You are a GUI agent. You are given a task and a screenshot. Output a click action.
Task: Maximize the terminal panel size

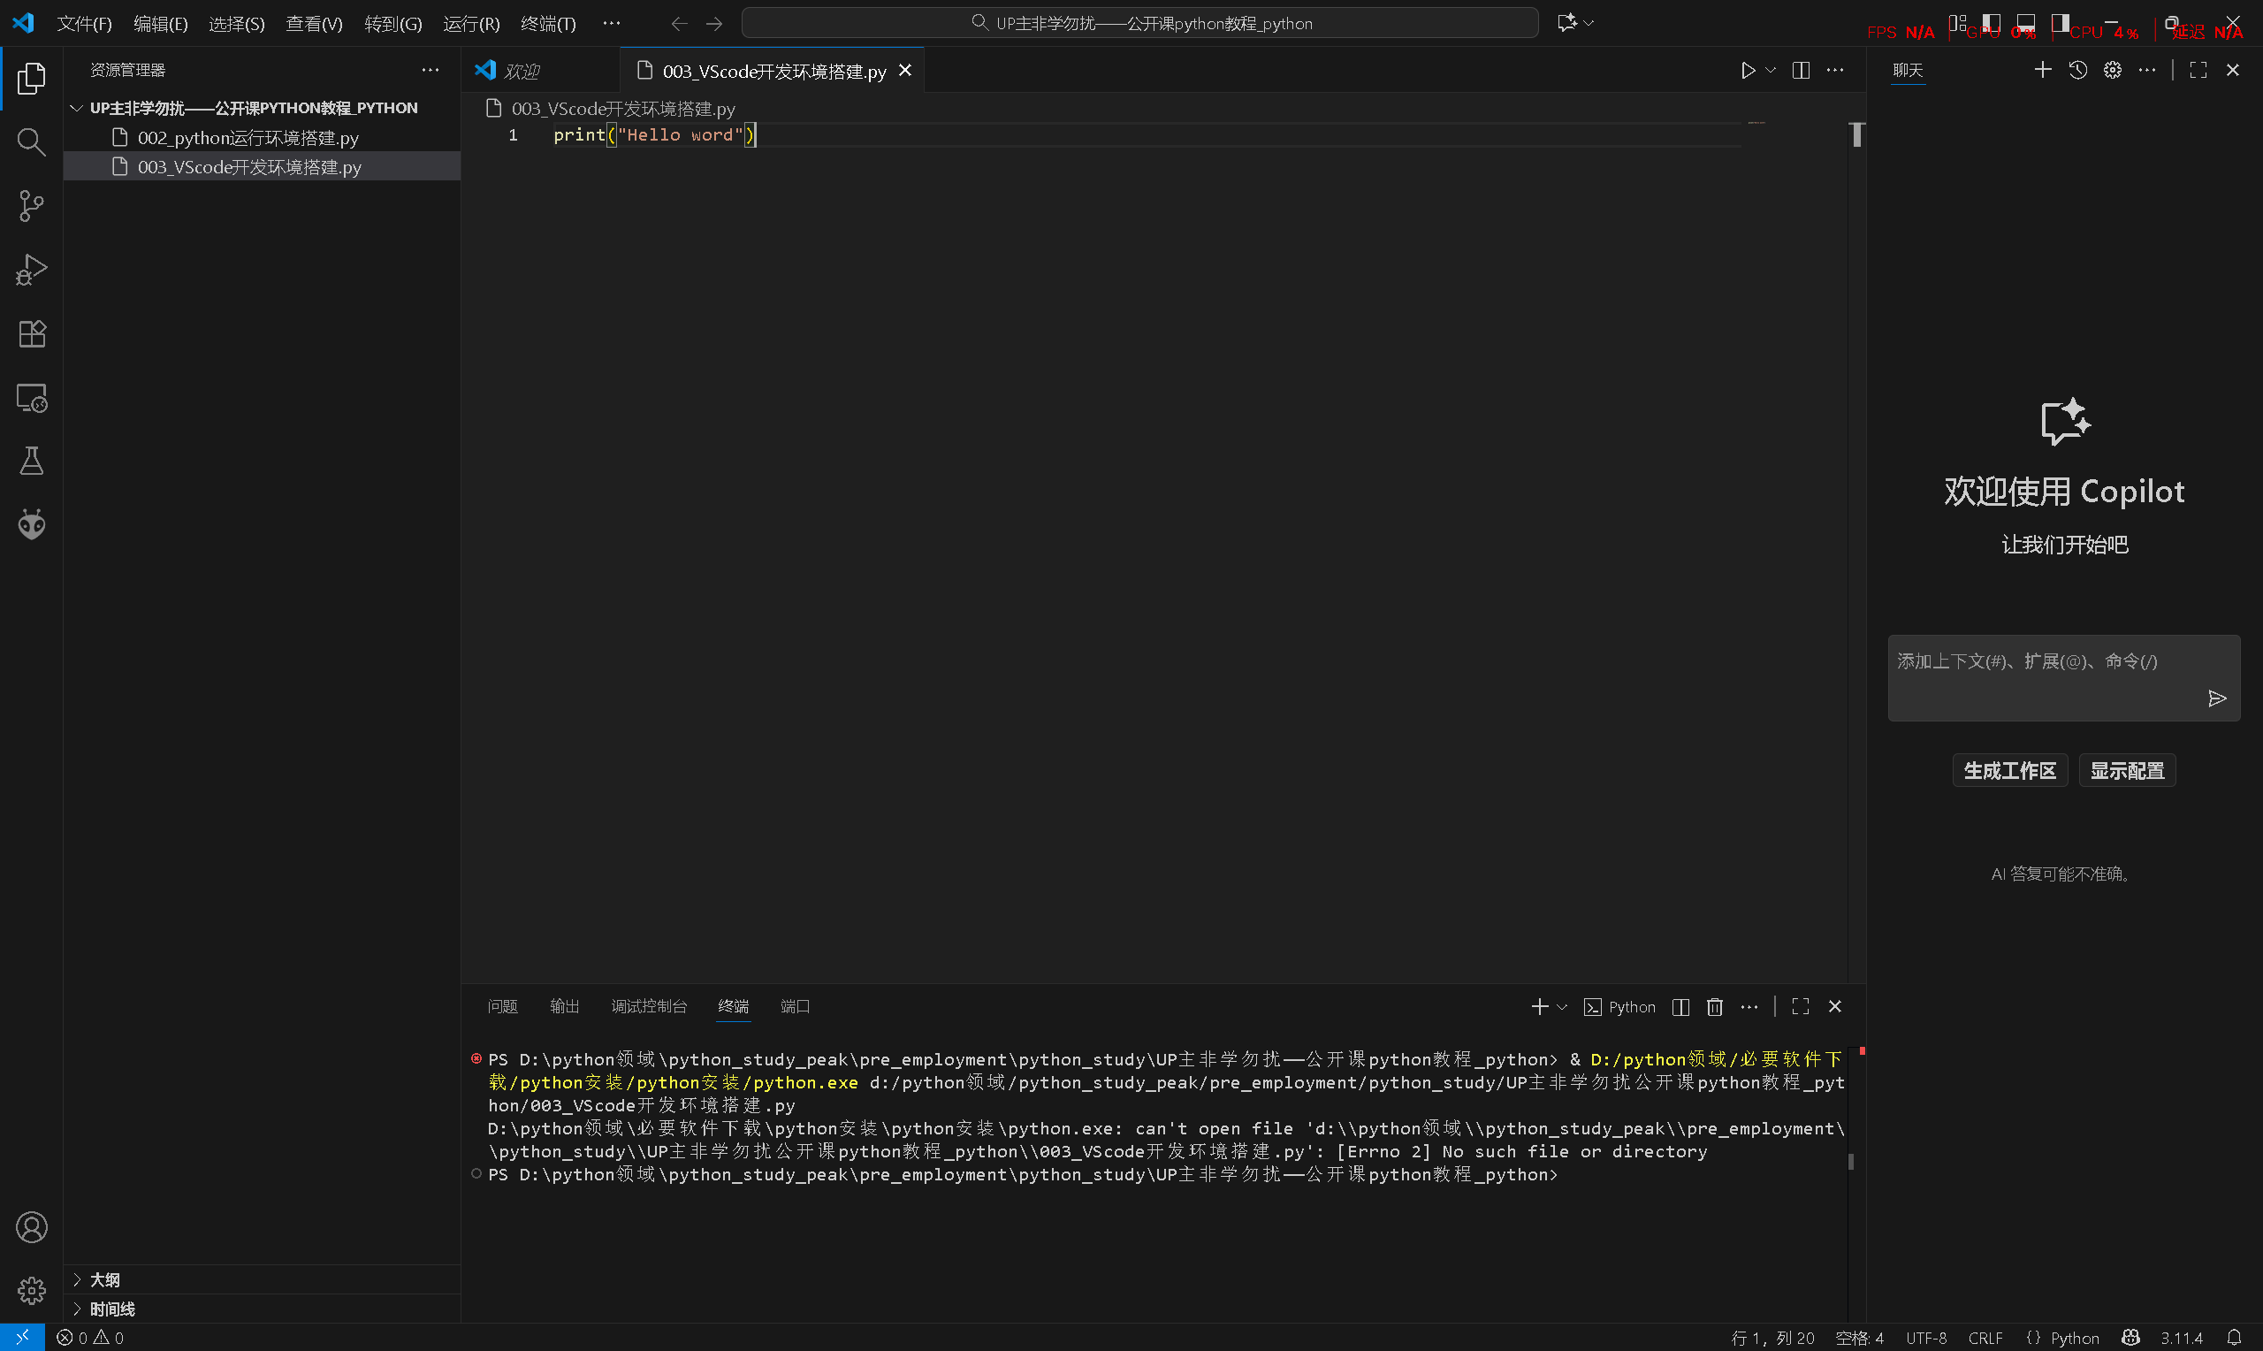(1800, 1006)
